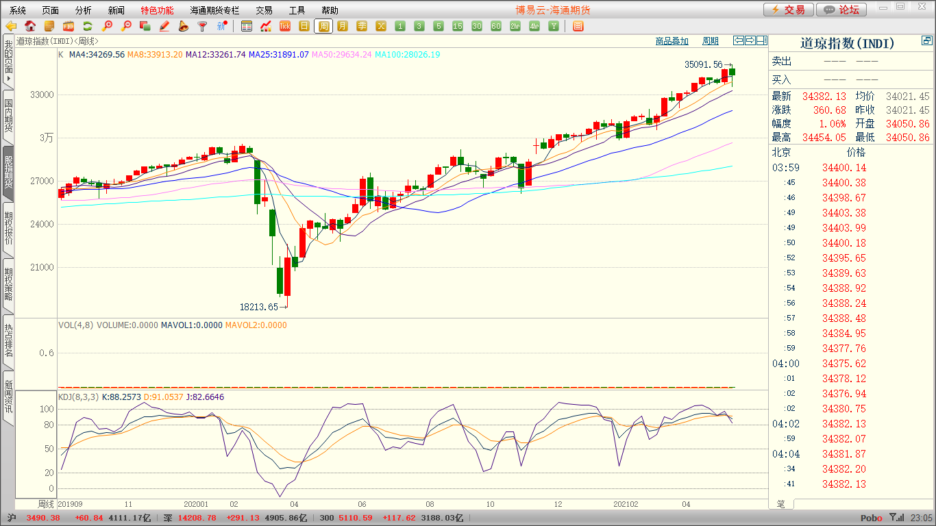Open the 特色功能 menu

(158, 10)
